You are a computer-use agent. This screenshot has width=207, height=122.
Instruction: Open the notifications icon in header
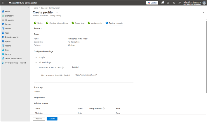click(x=163, y=3)
